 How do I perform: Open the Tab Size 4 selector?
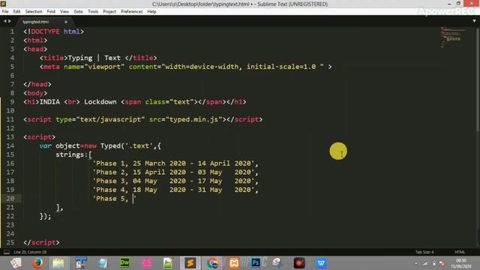[x=424, y=252]
